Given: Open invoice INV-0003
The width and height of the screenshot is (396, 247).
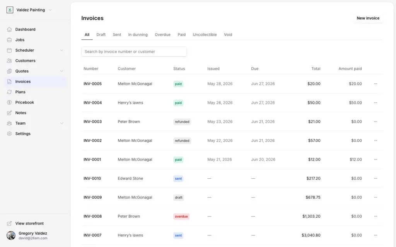Looking at the screenshot, I should tap(93, 122).
